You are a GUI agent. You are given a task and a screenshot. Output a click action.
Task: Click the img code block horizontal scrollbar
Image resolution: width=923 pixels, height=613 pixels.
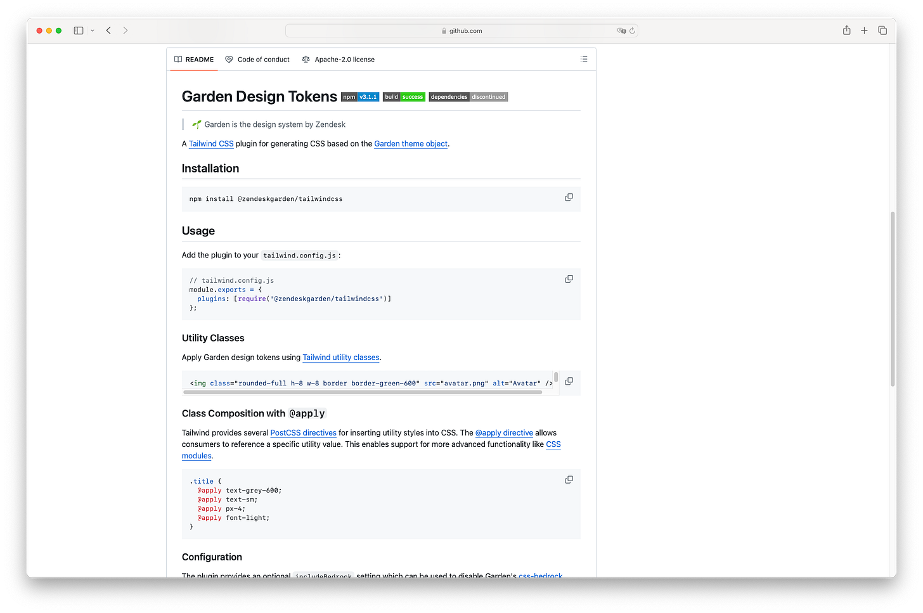point(363,392)
